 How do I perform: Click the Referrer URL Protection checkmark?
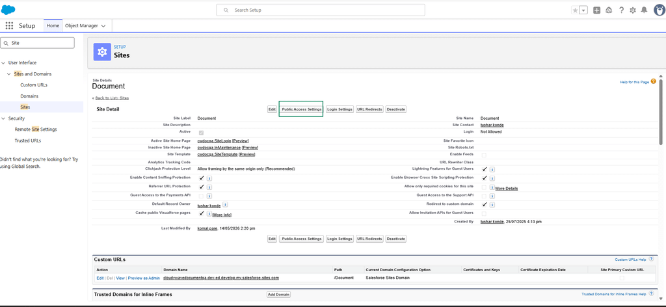point(202,187)
